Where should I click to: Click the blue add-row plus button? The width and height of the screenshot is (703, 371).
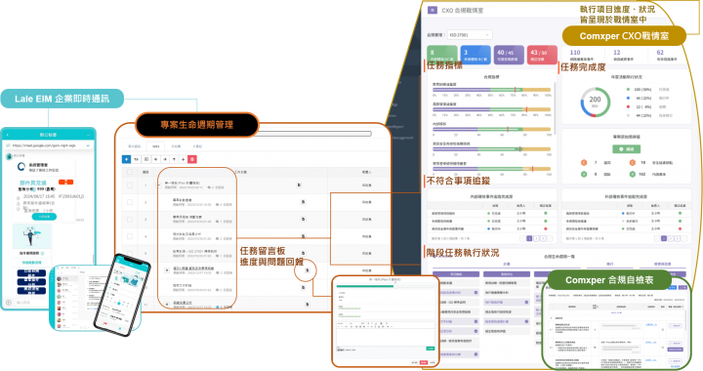[x=126, y=159]
